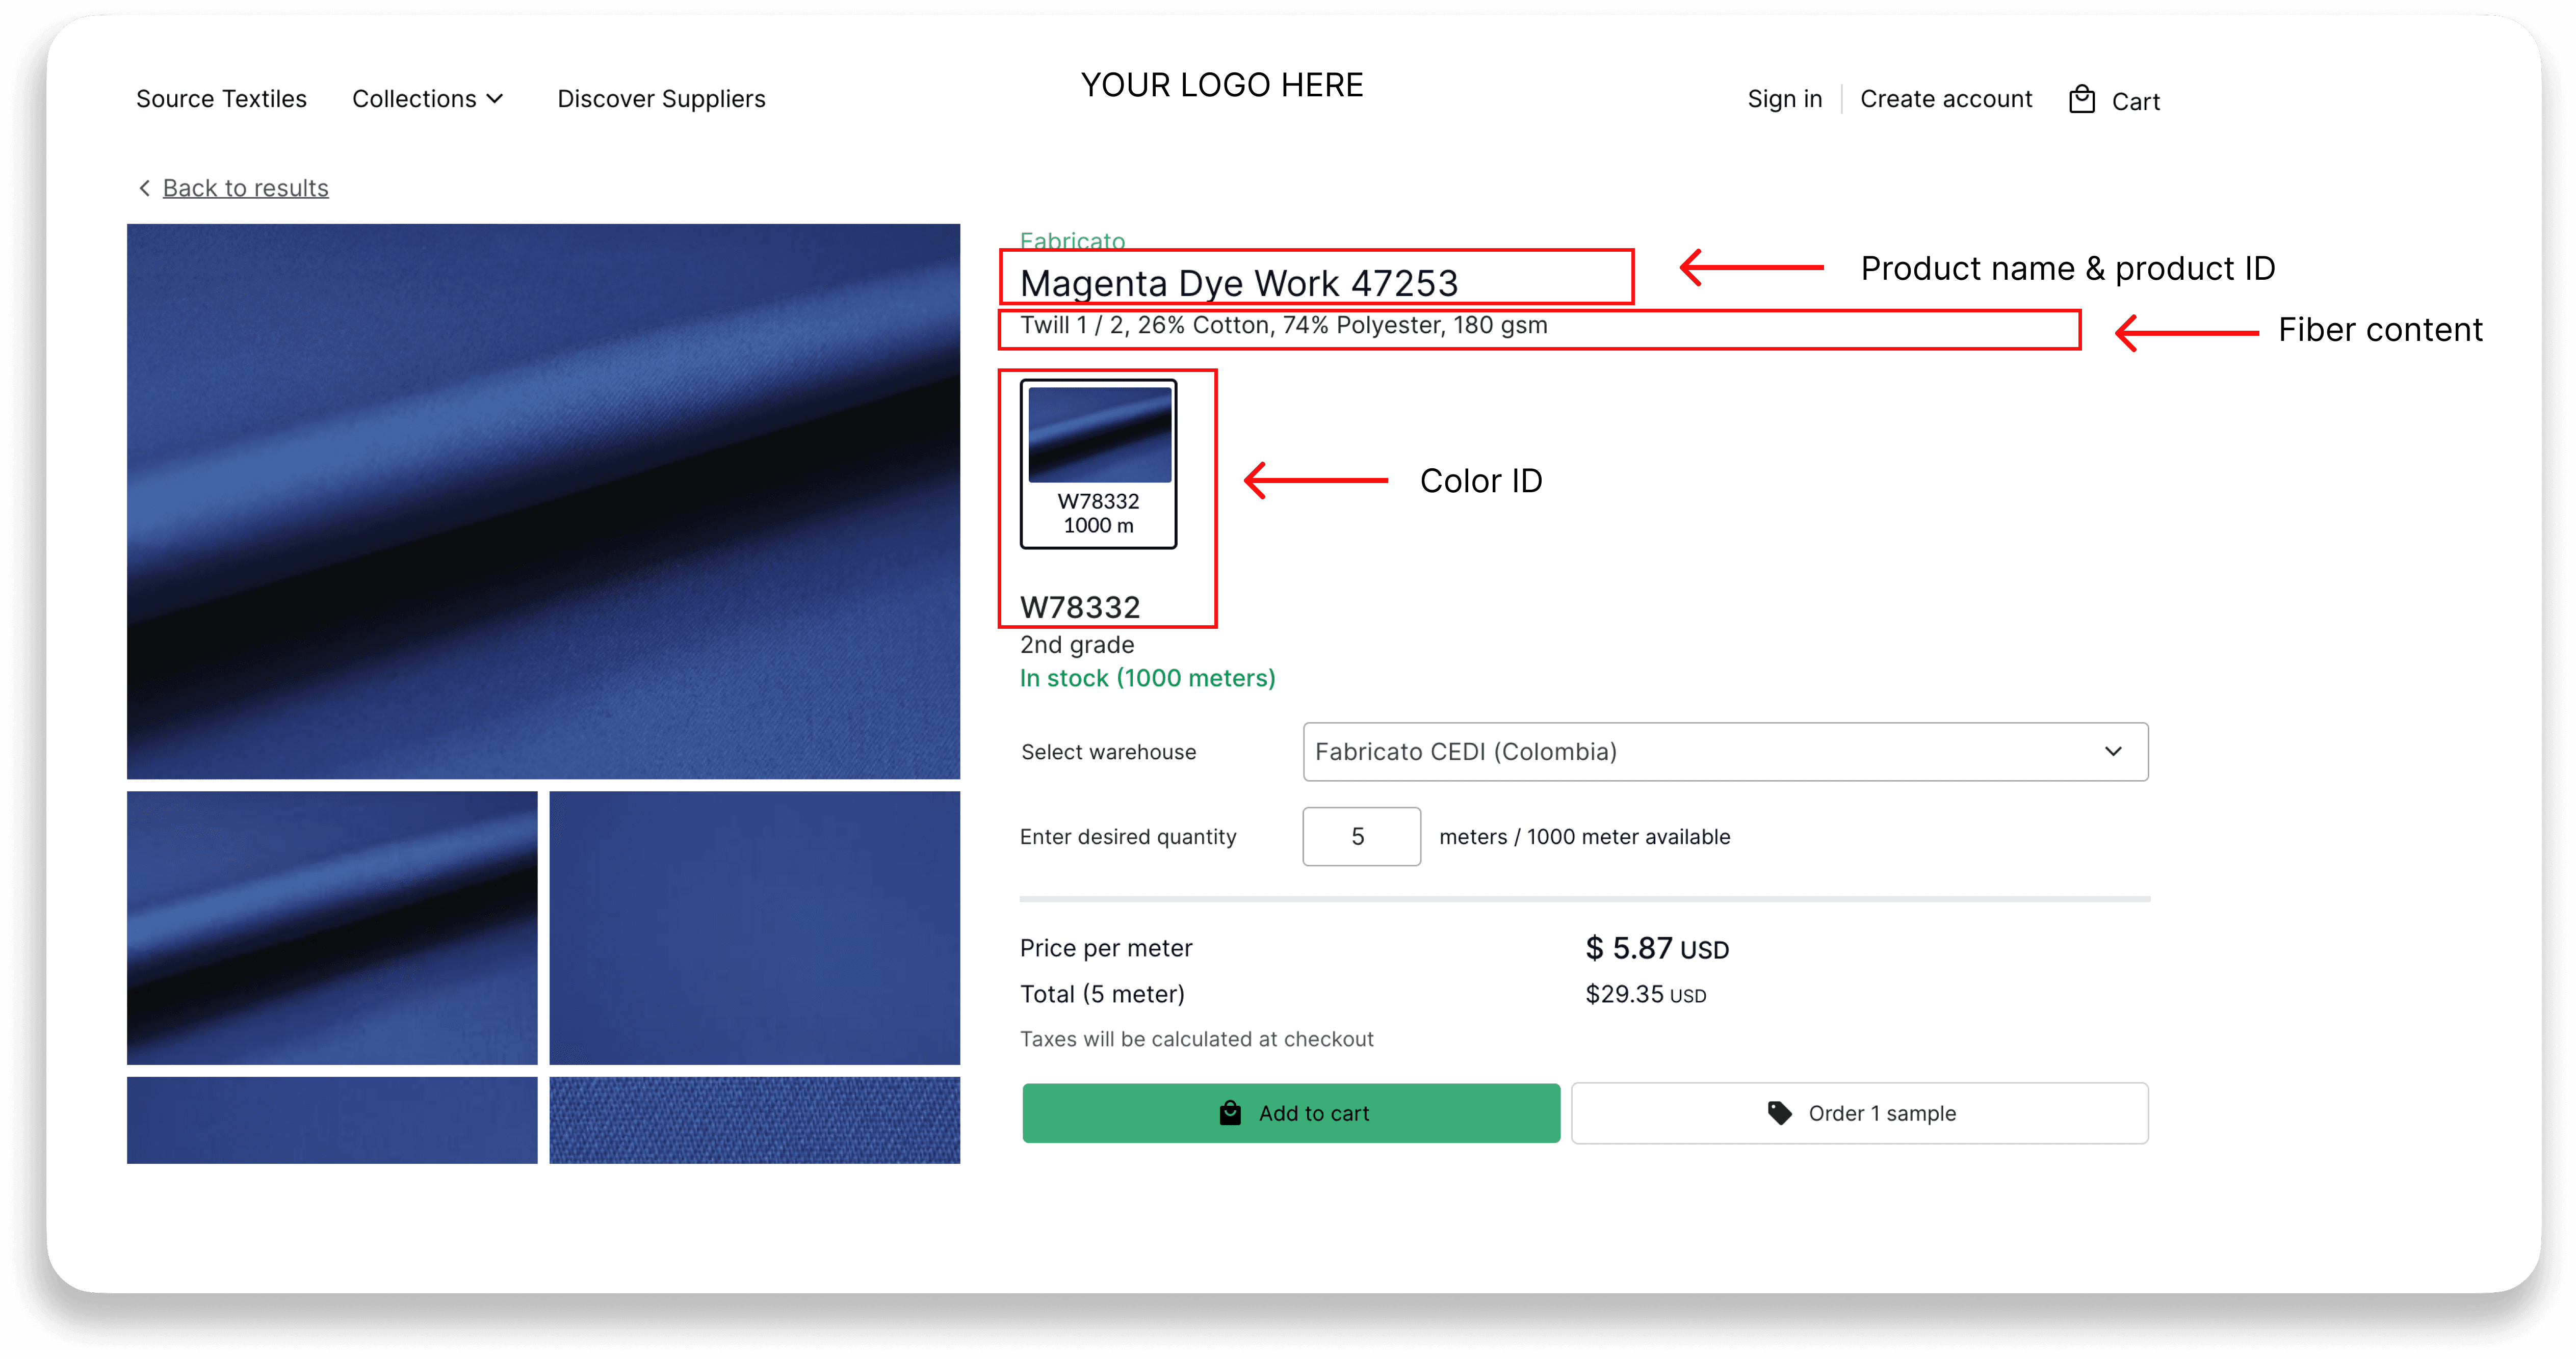The height and width of the screenshot is (1359, 2576).
Task: View the textured weave close-up thumbnail
Action: coord(754,1119)
